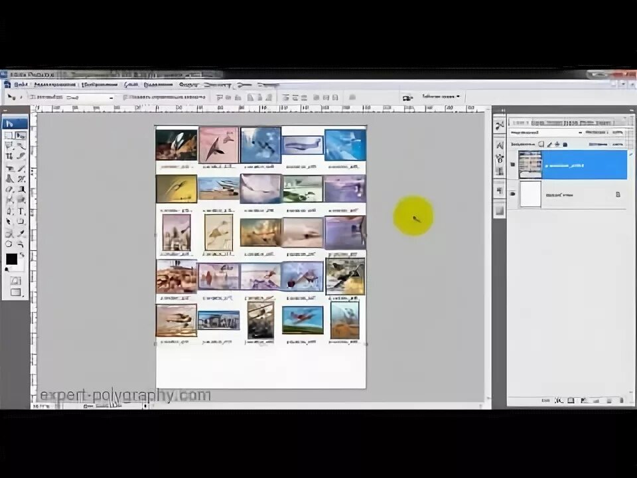637x478 pixels.
Task: Select the Zoom tool
Action: coord(21,244)
